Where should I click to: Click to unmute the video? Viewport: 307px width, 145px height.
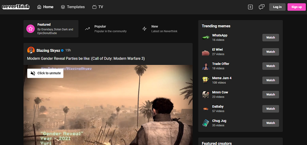(45, 73)
